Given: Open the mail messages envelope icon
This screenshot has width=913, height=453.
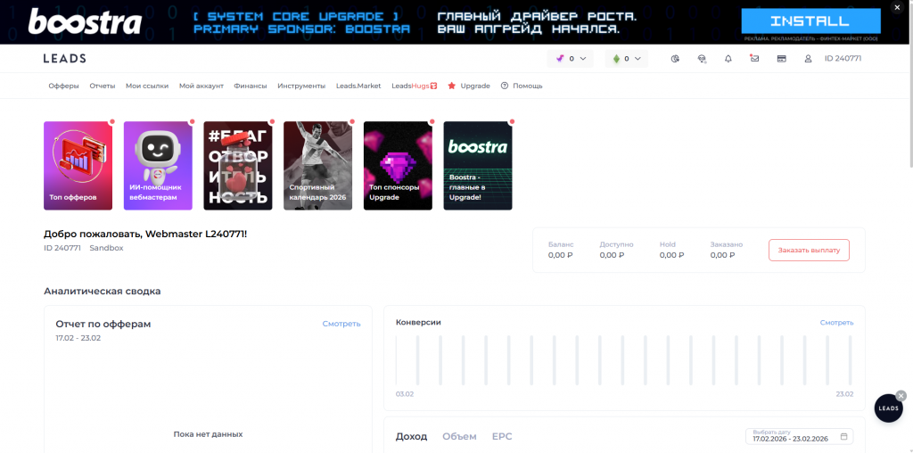Looking at the screenshot, I should (x=754, y=59).
